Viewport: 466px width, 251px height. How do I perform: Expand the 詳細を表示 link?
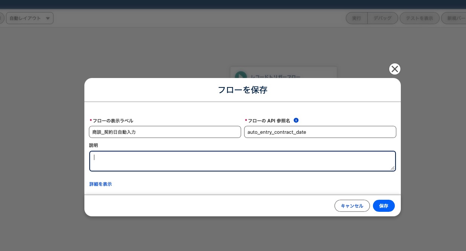[101, 184]
